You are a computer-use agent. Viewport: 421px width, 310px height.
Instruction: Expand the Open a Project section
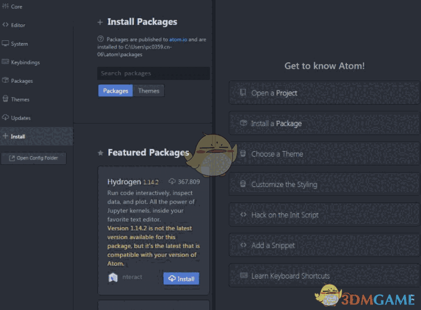click(324, 93)
